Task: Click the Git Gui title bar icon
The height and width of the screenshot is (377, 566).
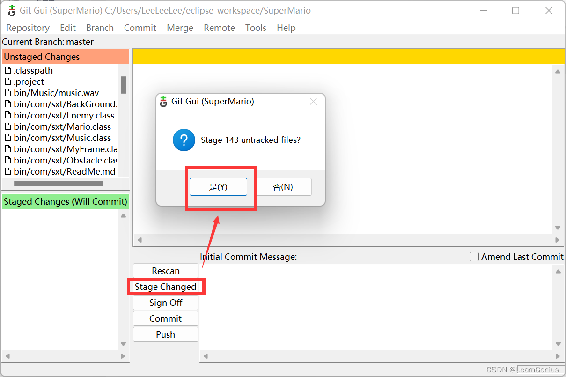Action: (x=12, y=10)
